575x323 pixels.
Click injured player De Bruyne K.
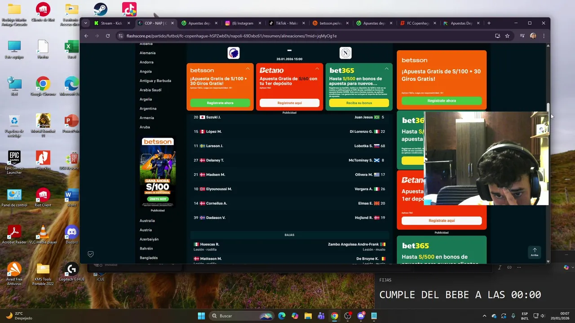(x=367, y=258)
